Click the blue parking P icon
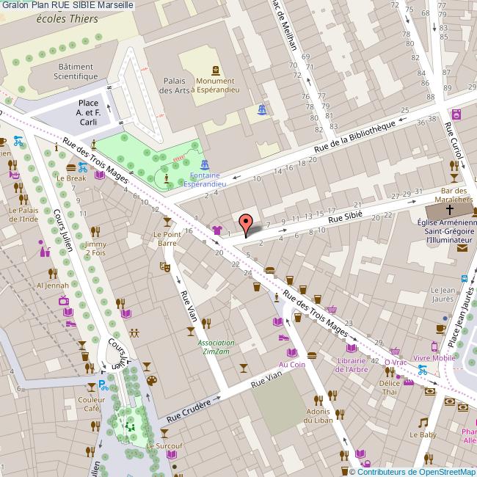Viewport: 477px width, 477px height. click(103, 384)
